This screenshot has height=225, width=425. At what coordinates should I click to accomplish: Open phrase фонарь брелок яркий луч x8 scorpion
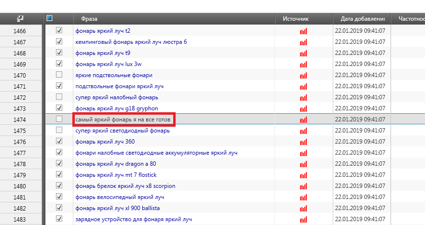125,186
